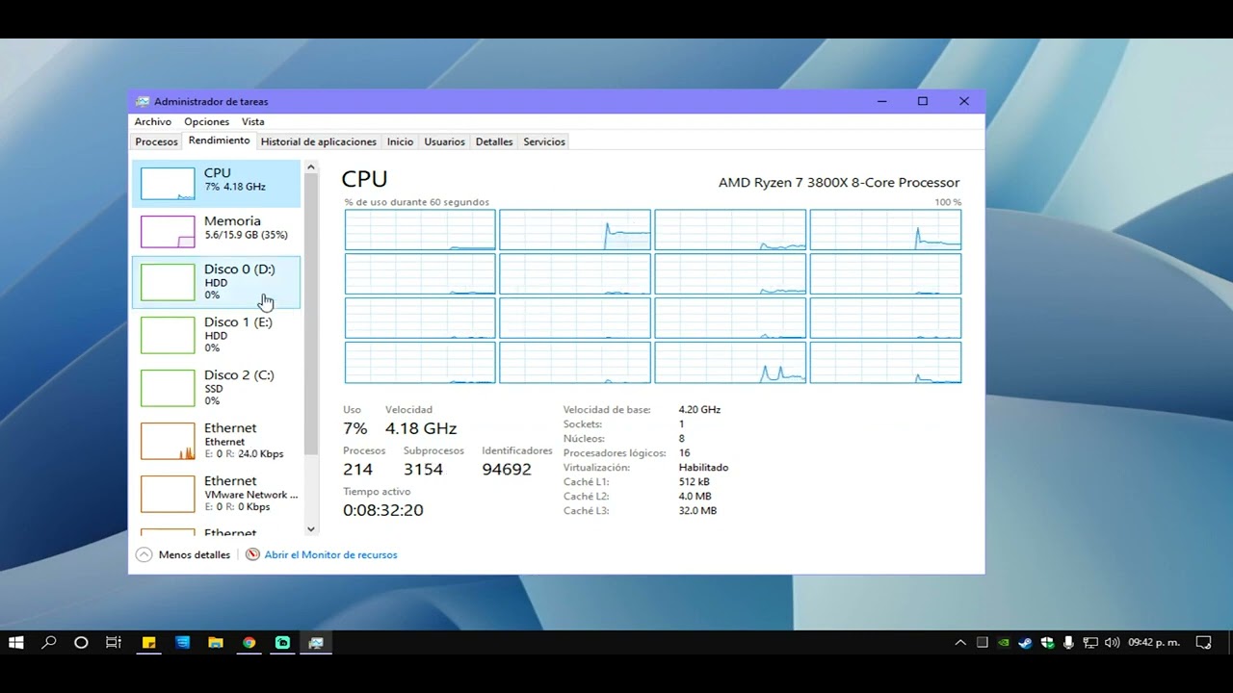Click sidebar scrollbar down arrow
The image size is (1233, 693).
click(310, 528)
